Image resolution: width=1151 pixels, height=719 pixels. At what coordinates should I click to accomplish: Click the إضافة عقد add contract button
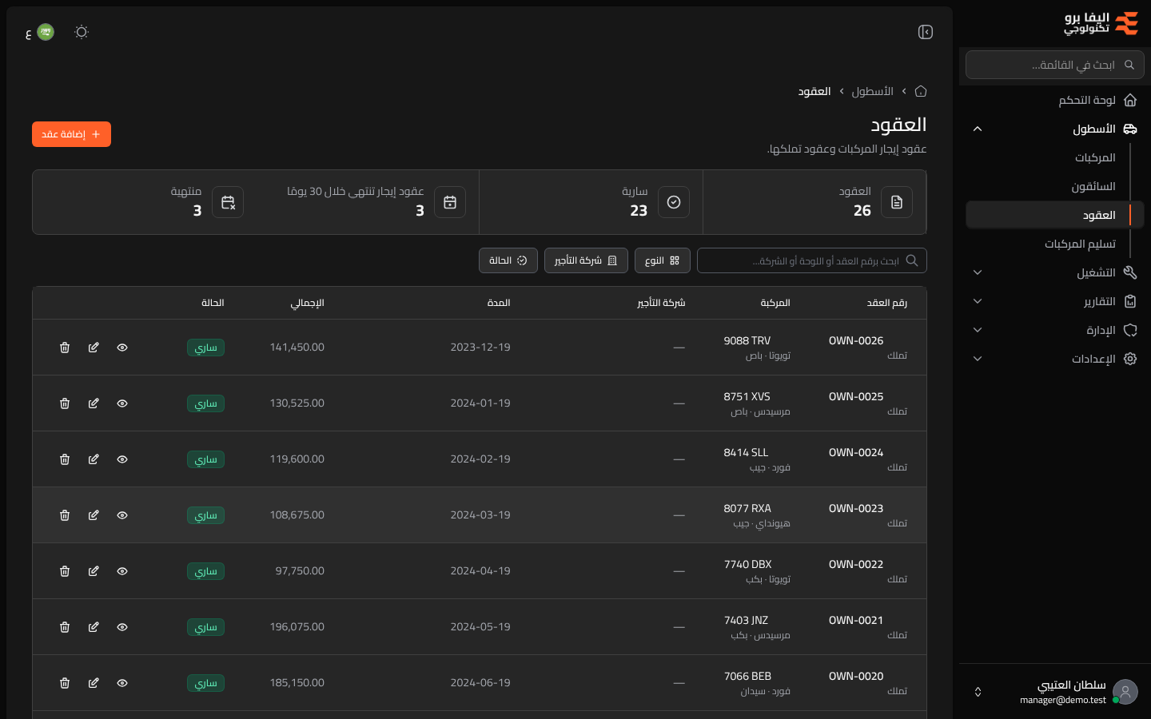point(71,134)
